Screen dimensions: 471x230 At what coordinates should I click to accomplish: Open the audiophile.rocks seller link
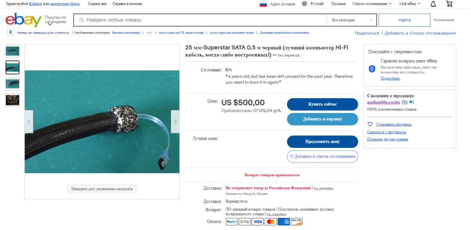tap(384, 102)
